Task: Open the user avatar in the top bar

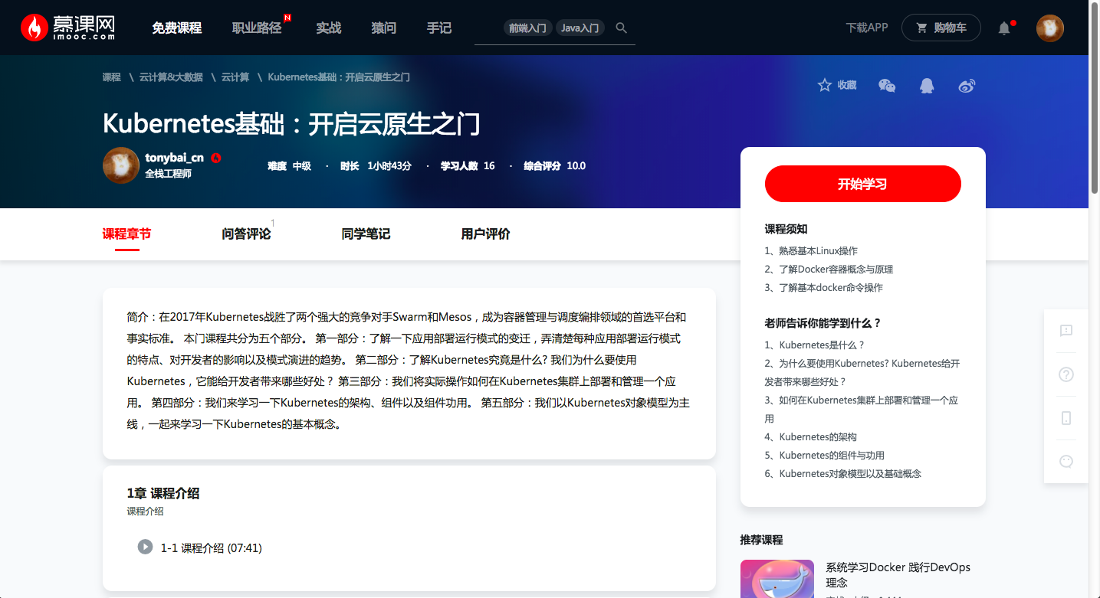Action: tap(1049, 28)
